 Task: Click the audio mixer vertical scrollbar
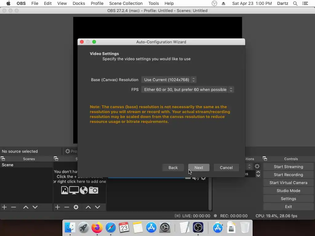point(210,194)
